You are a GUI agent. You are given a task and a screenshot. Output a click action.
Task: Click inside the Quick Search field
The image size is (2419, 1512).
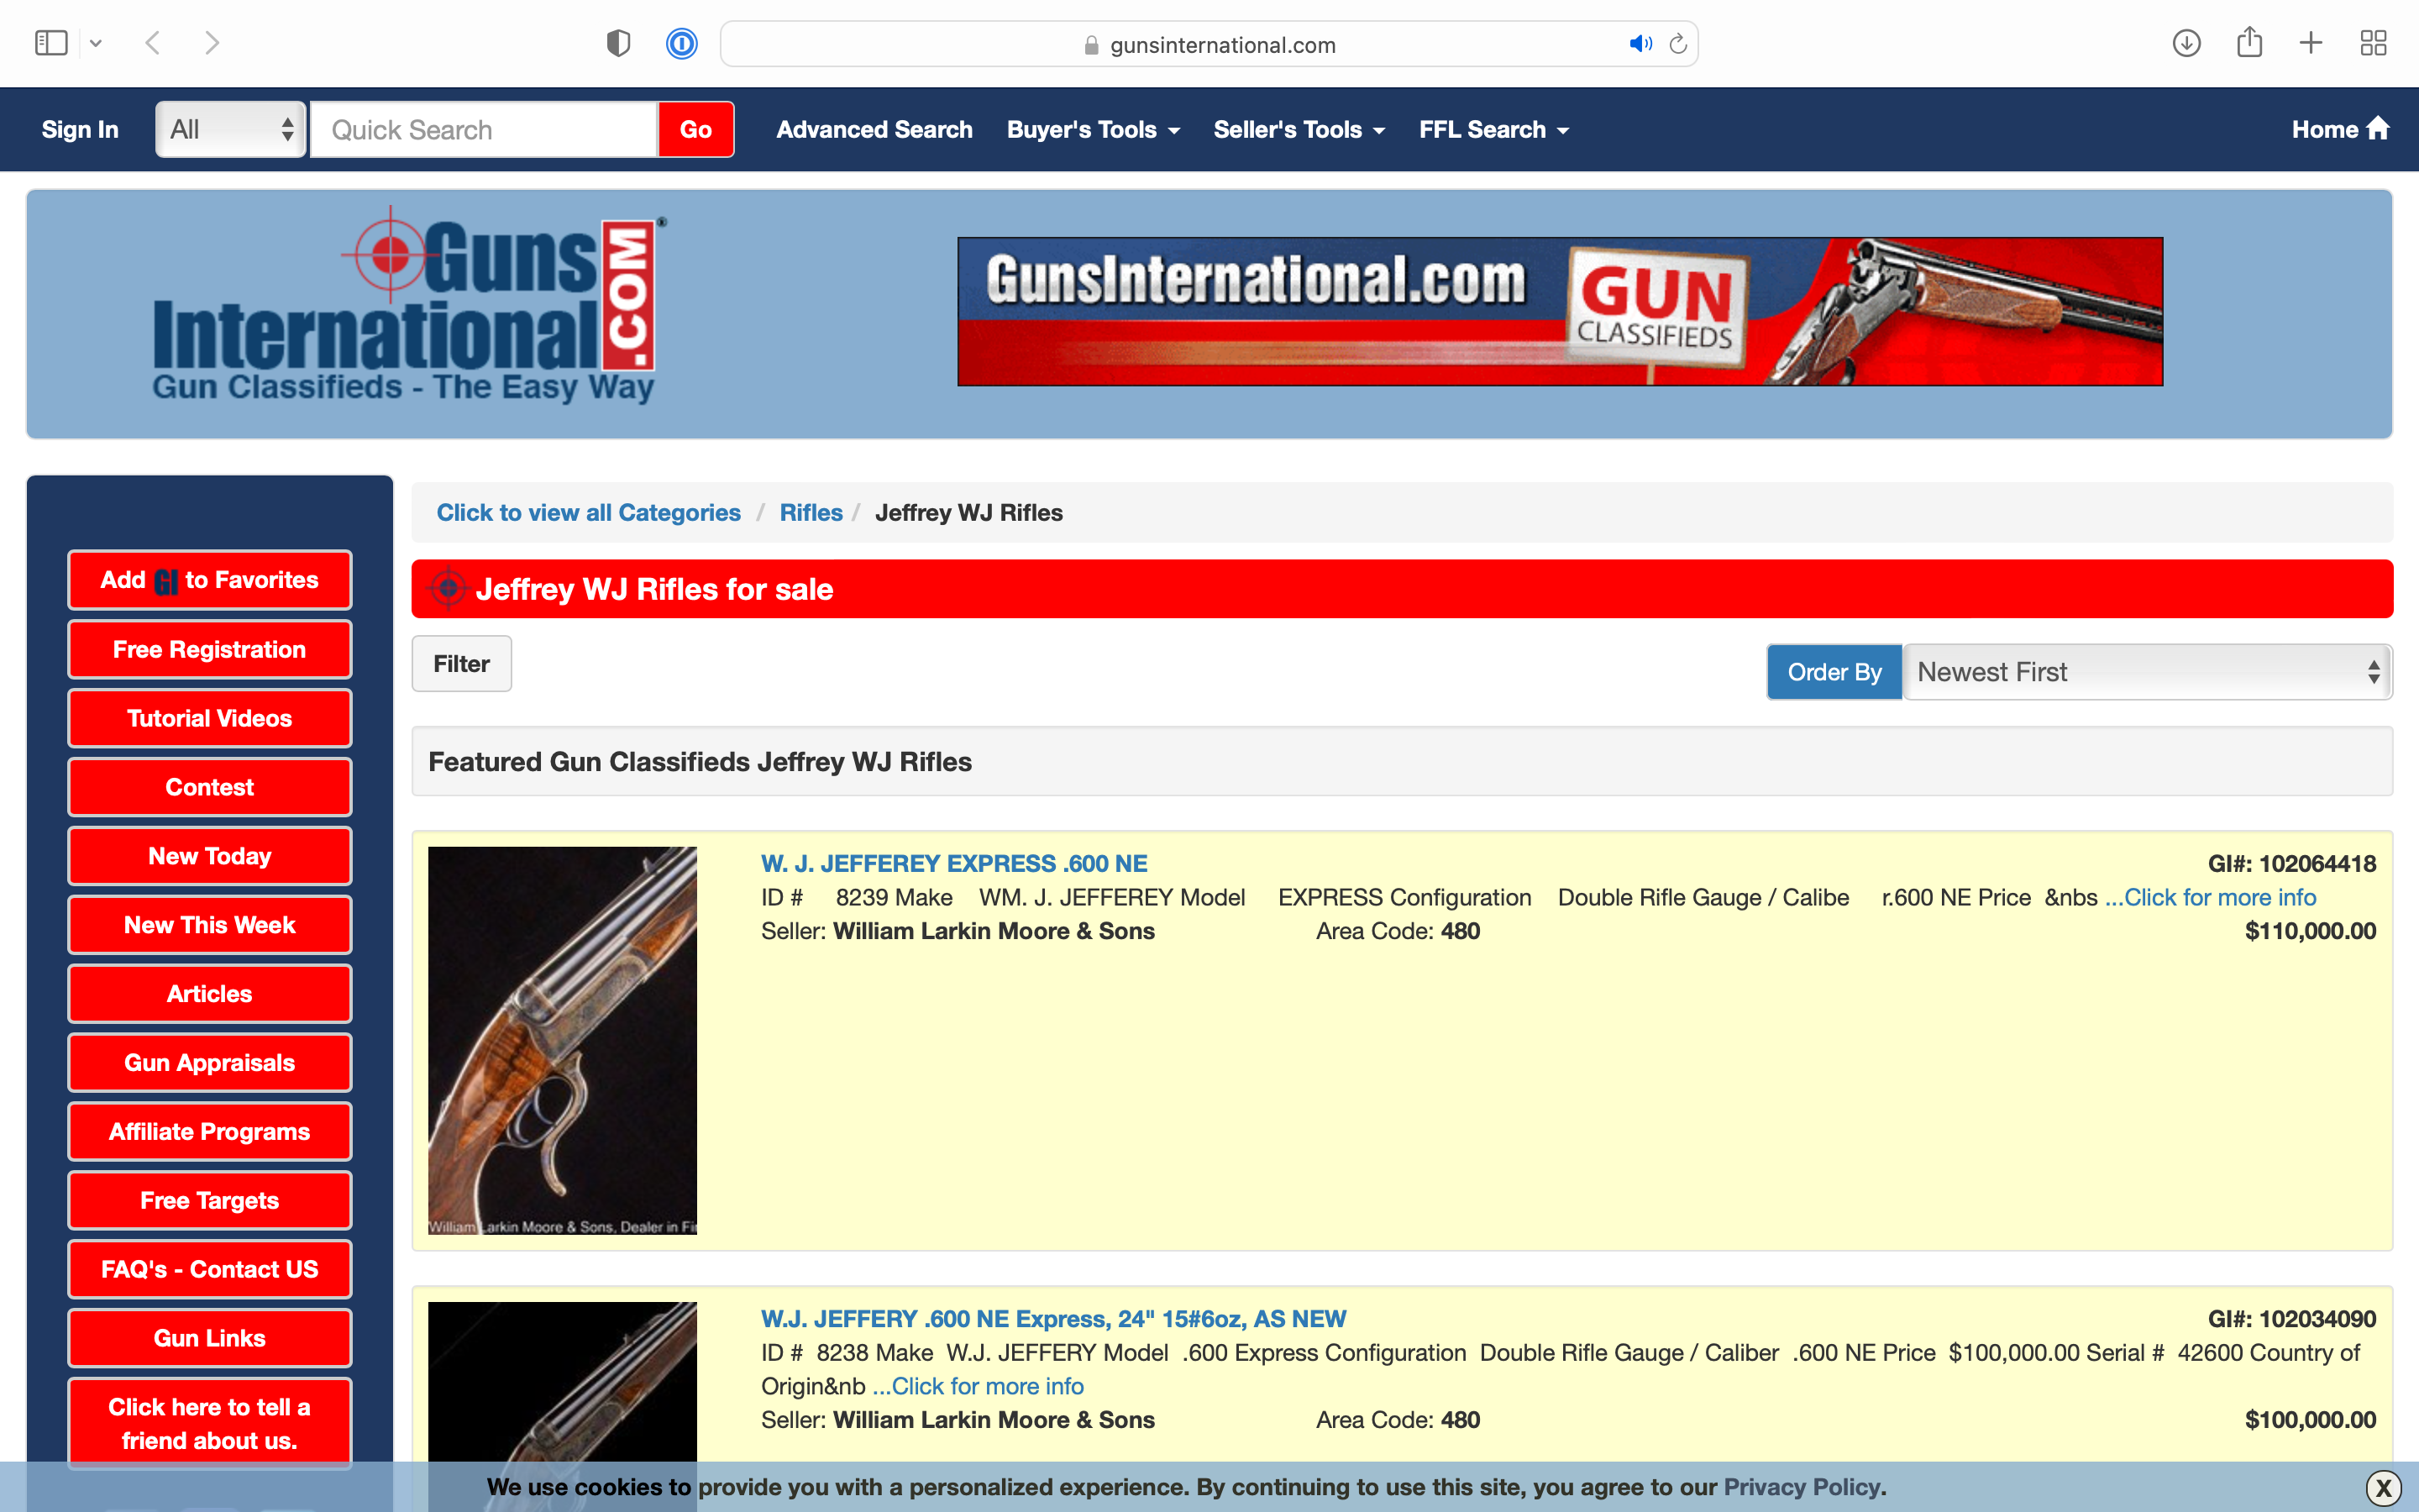pos(484,130)
